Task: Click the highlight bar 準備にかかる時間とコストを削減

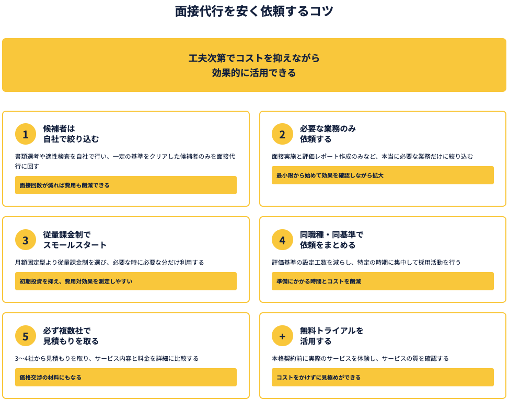Action: 382,281
